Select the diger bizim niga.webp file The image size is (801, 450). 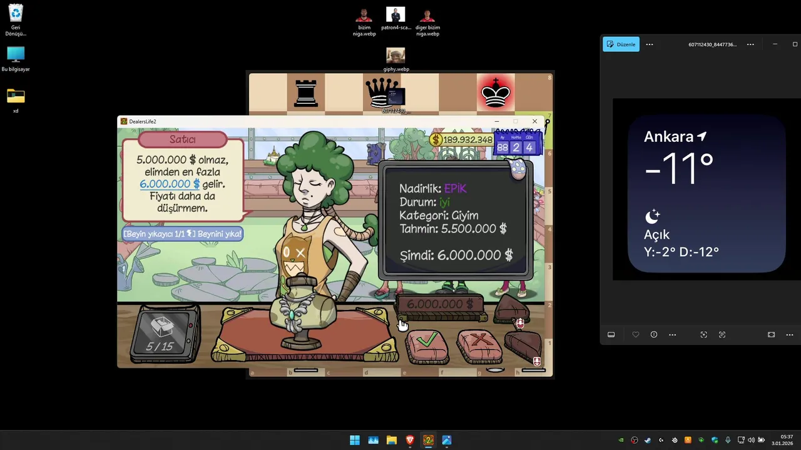click(427, 22)
